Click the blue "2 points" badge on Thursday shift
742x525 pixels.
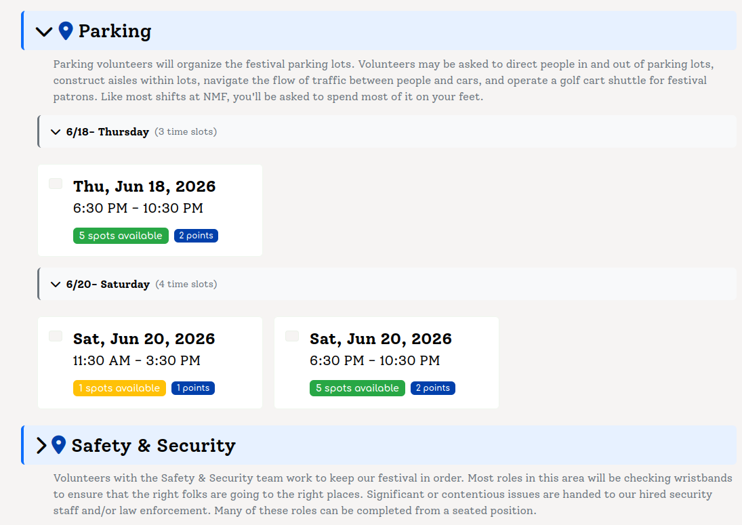(196, 235)
